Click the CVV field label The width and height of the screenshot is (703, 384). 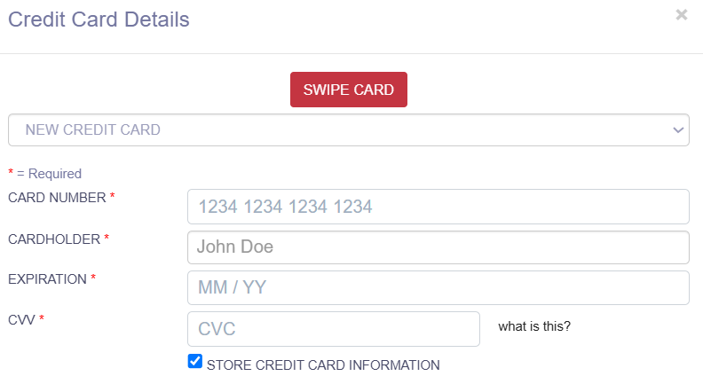(21, 319)
